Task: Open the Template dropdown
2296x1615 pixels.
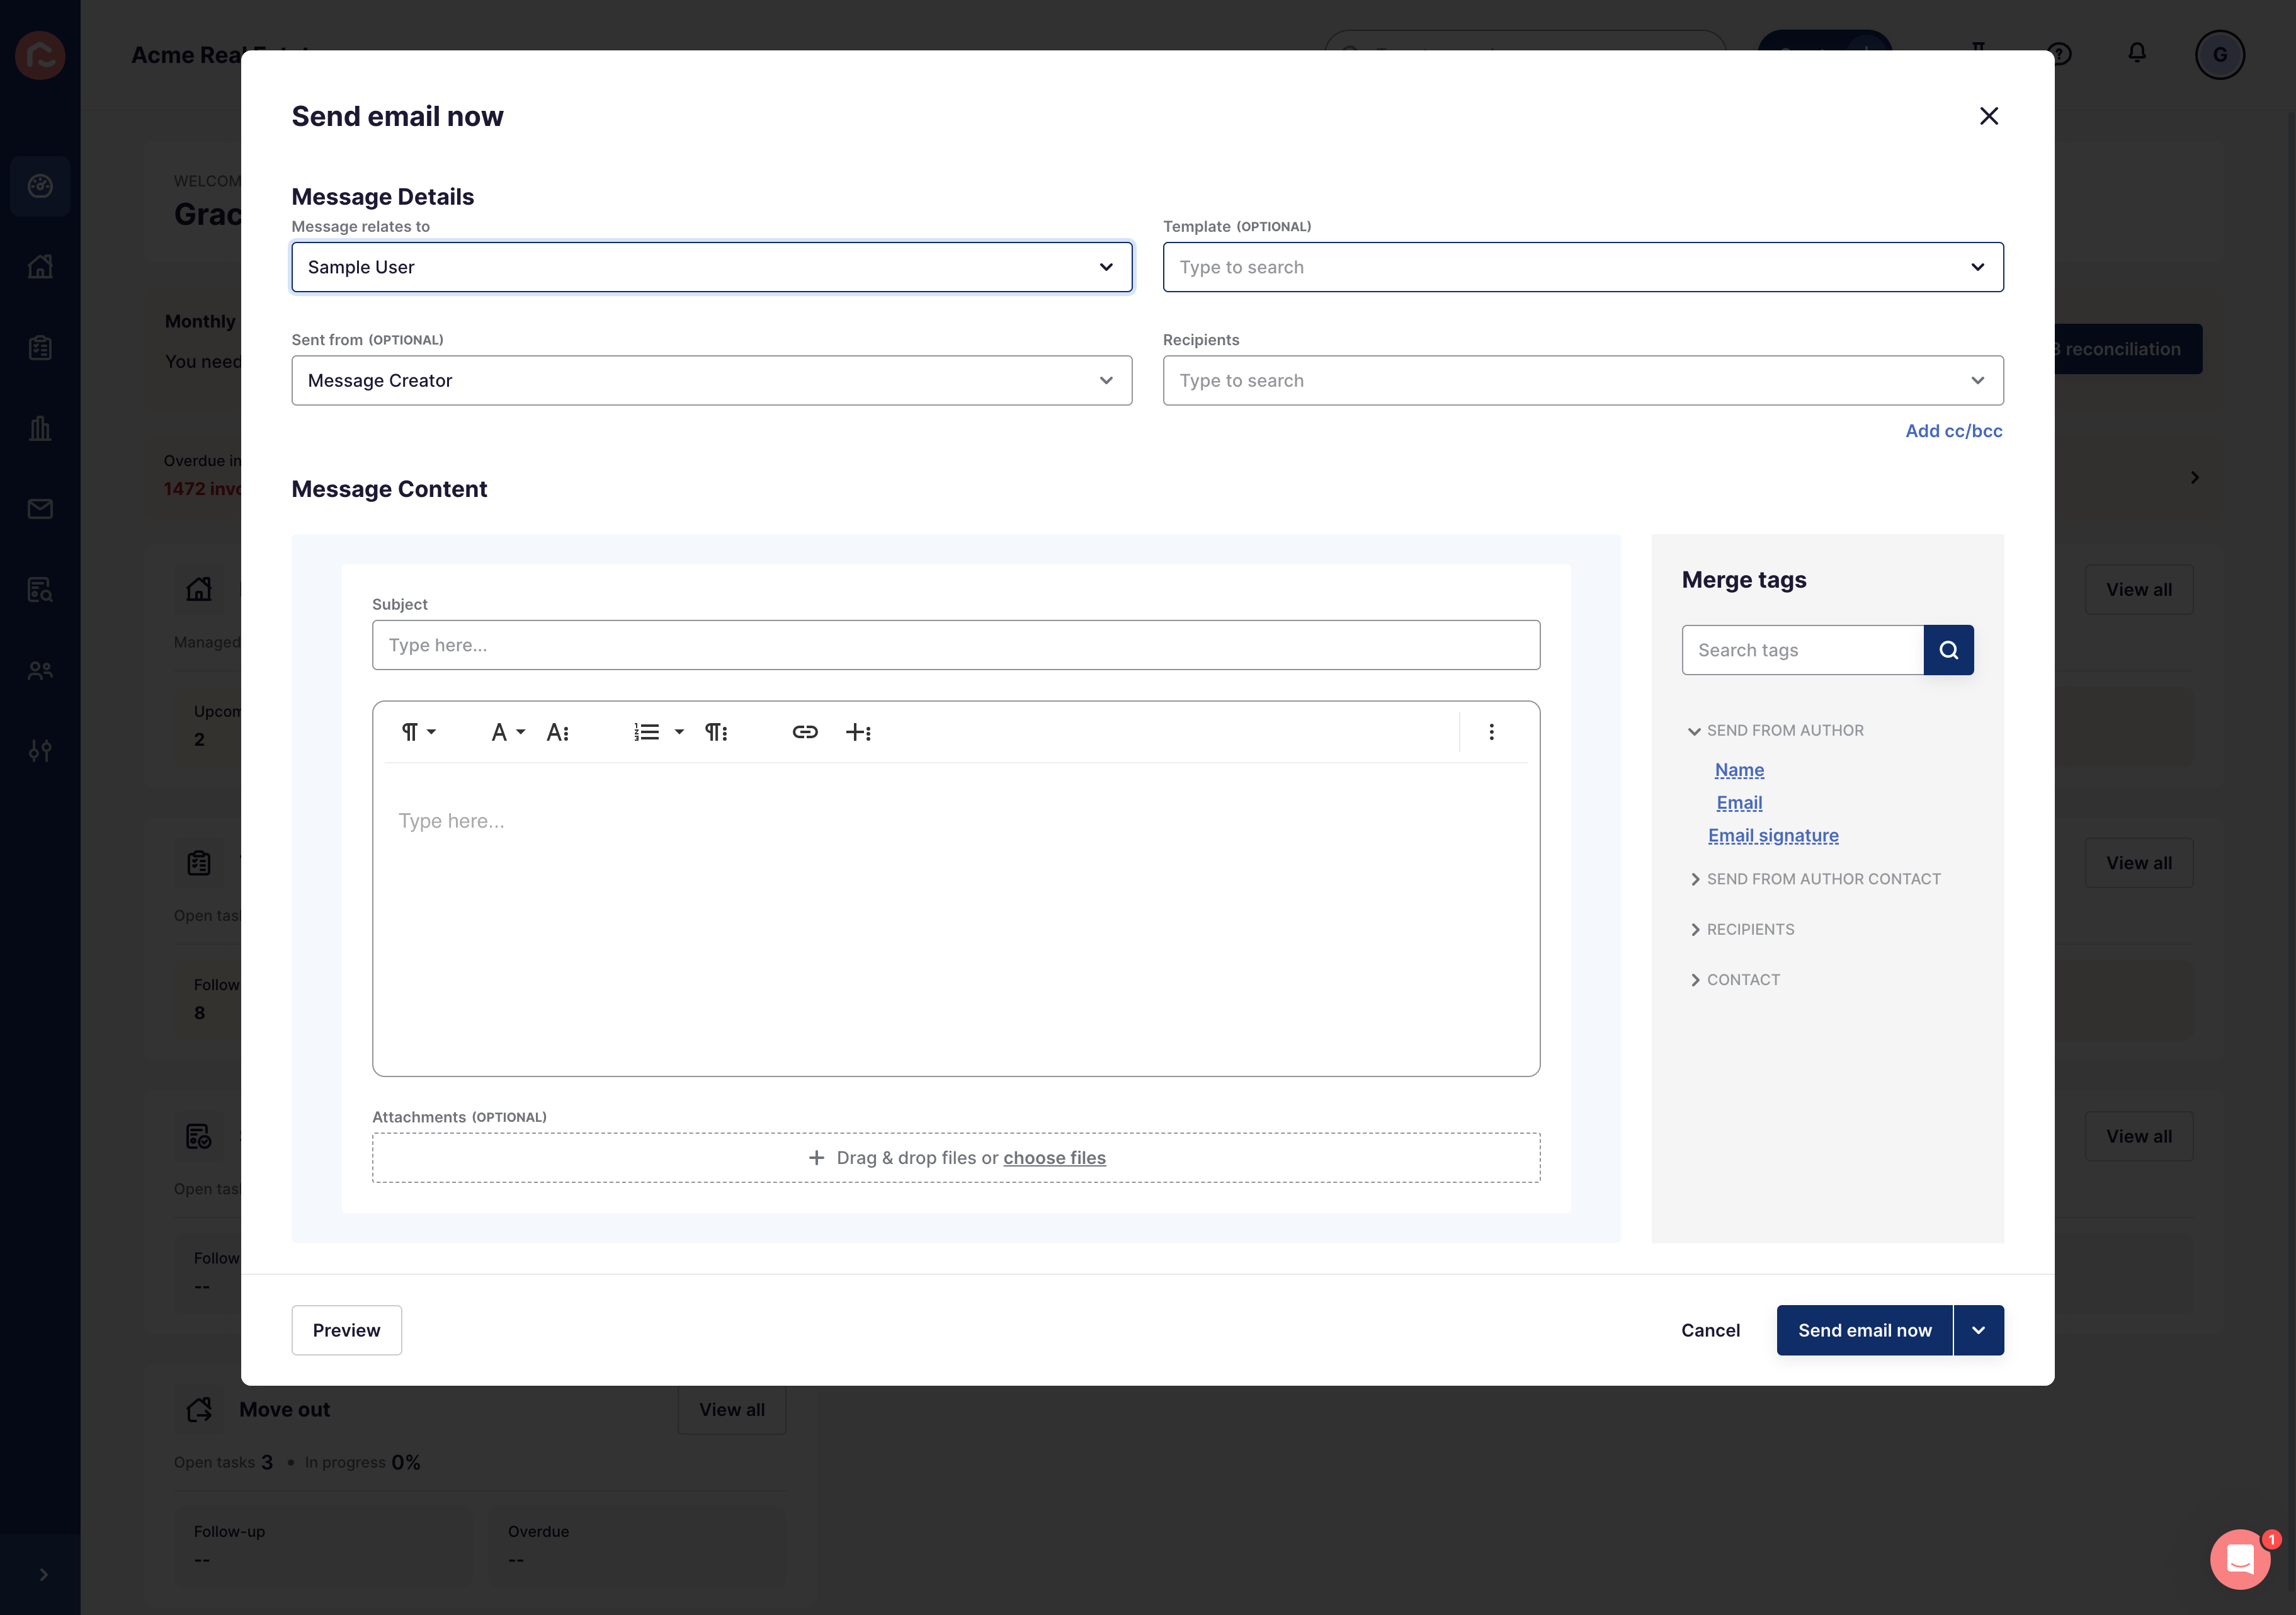Action: point(1582,267)
